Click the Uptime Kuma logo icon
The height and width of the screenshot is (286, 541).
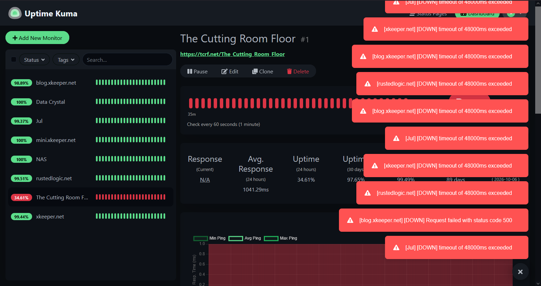(15, 13)
